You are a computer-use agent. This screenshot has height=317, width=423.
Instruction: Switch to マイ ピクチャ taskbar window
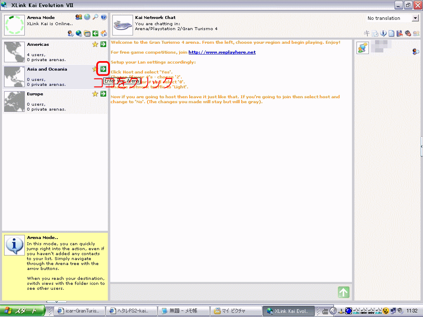(235, 311)
